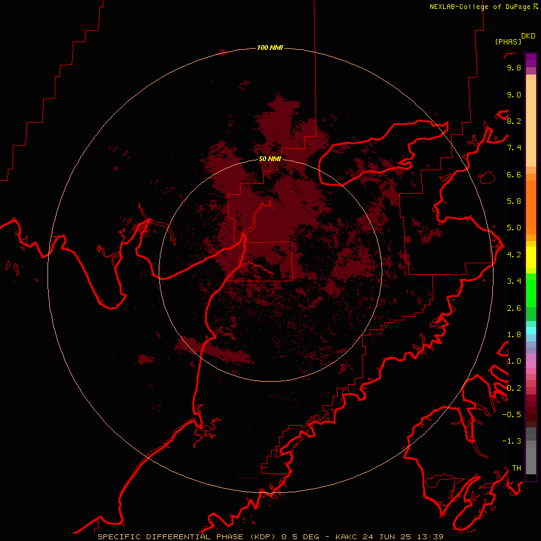
Task: Click the 9.0 value on color scale
Action: [x=514, y=94]
